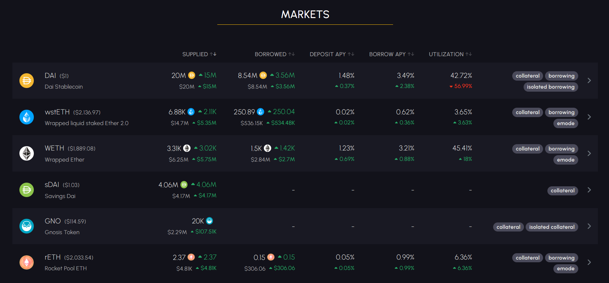
Task: Sort markets by Supplied column
Action: 199,54
